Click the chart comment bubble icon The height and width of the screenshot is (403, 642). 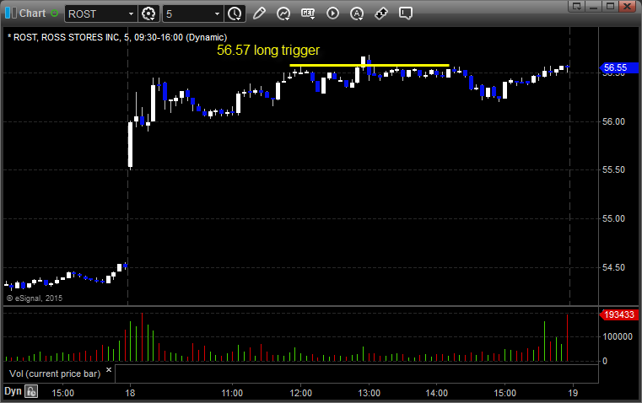(405, 13)
